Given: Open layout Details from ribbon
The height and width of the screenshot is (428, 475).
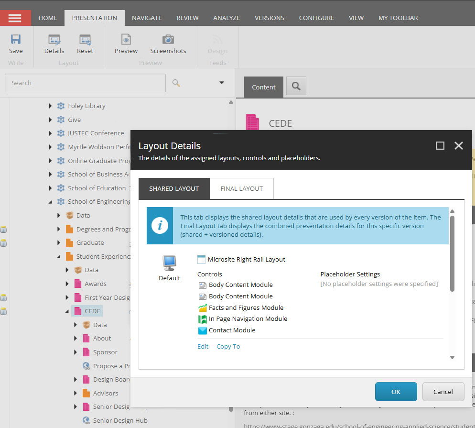Looking at the screenshot, I should point(54,40).
